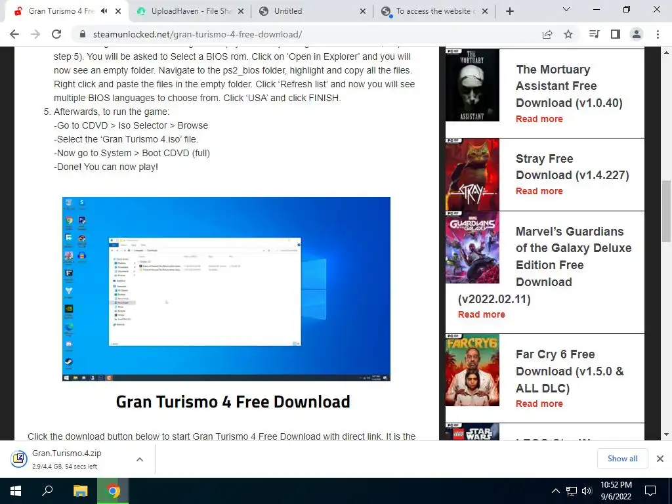The image size is (672, 504).
Task: Click the scrollbar down arrow
Action: 666,434
